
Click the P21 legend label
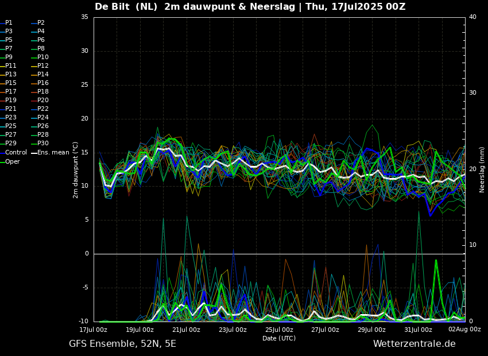point(10,109)
